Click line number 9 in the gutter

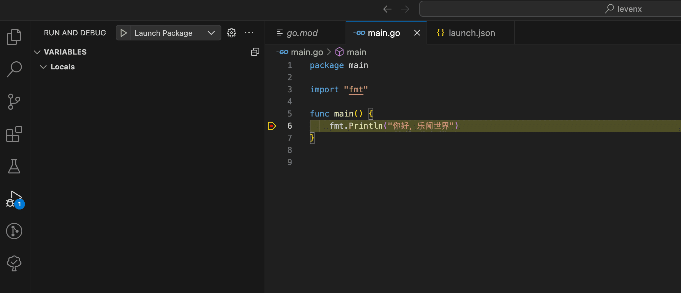pyautogui.click(x=290, y=162)
